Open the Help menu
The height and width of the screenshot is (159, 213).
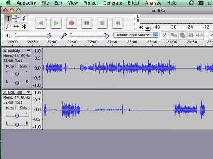point(172,3)
